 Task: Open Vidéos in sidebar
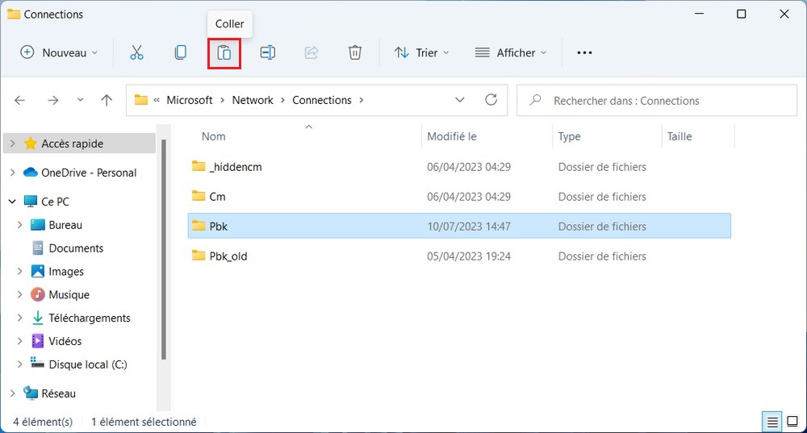pos(65,341)
